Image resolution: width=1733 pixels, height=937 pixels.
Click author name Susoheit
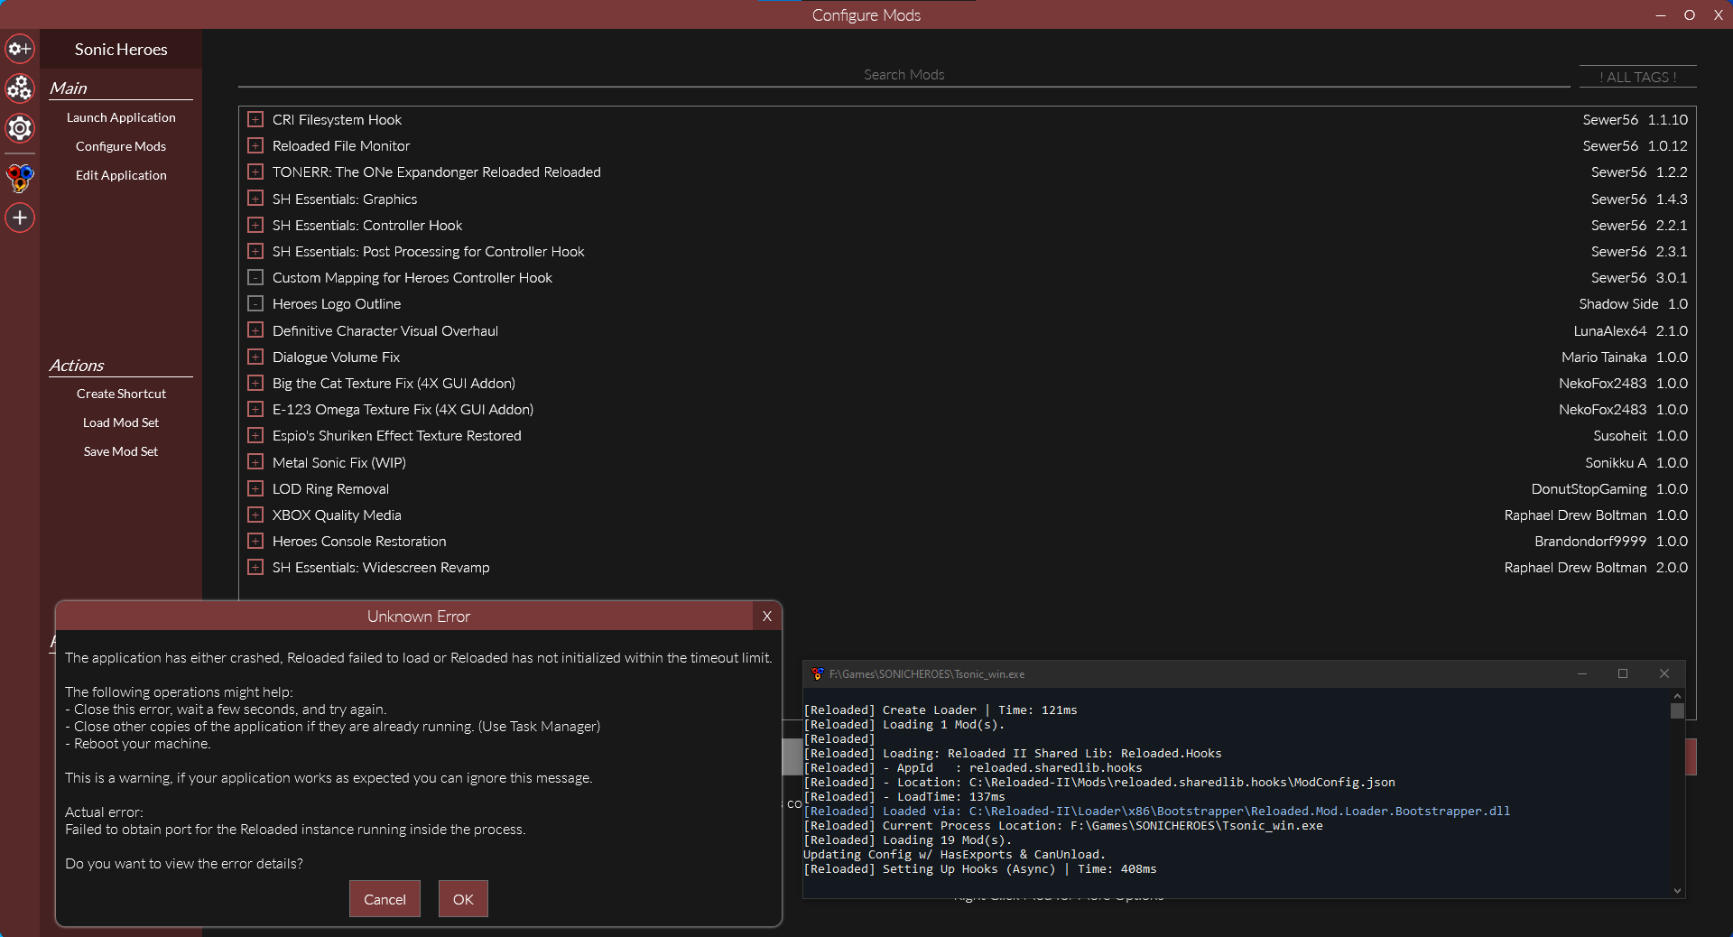(x=1620, y=435)
